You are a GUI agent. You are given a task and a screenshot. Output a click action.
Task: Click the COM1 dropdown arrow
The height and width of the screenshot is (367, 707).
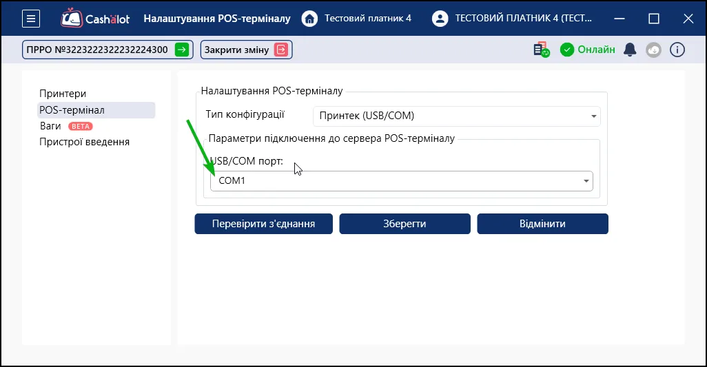586,181
